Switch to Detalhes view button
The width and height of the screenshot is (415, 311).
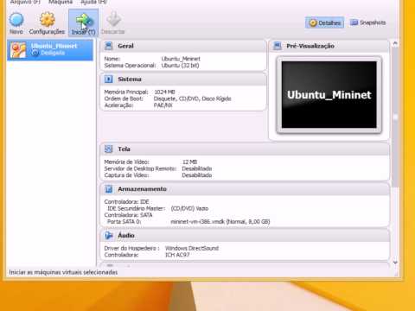point(325,22)
